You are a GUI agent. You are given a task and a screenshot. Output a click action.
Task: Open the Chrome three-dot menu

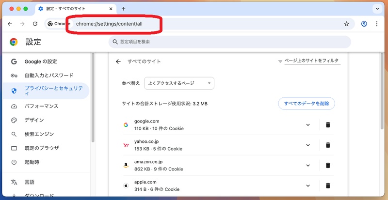click(x=377, y=24)
